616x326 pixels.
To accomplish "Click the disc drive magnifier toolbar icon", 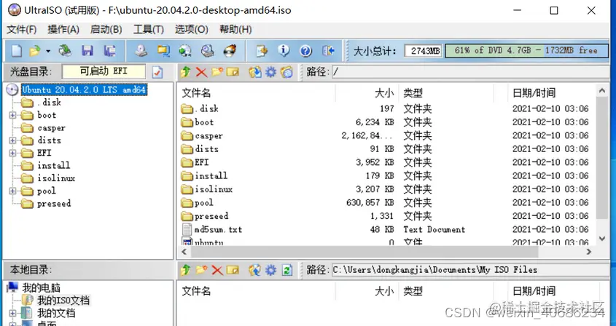I will click(208, 51).
